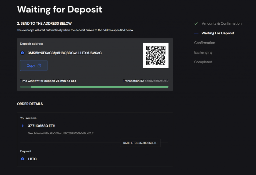Select the deposit address 3MK5KtXFSeC3fy8H8Q8DCwLLLEXsU6VScC
This screenshot has width=256, height=175.
pyautogui.click(x=65, y=53)
